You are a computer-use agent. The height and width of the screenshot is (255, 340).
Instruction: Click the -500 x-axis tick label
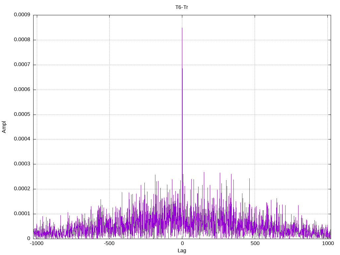(x=109, y=243)
